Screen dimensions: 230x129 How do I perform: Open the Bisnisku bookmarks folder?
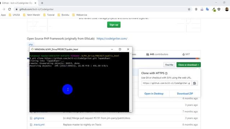[63, 15]
